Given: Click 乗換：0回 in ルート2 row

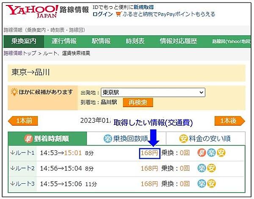Looking at the screenshot, I should 175,169.
